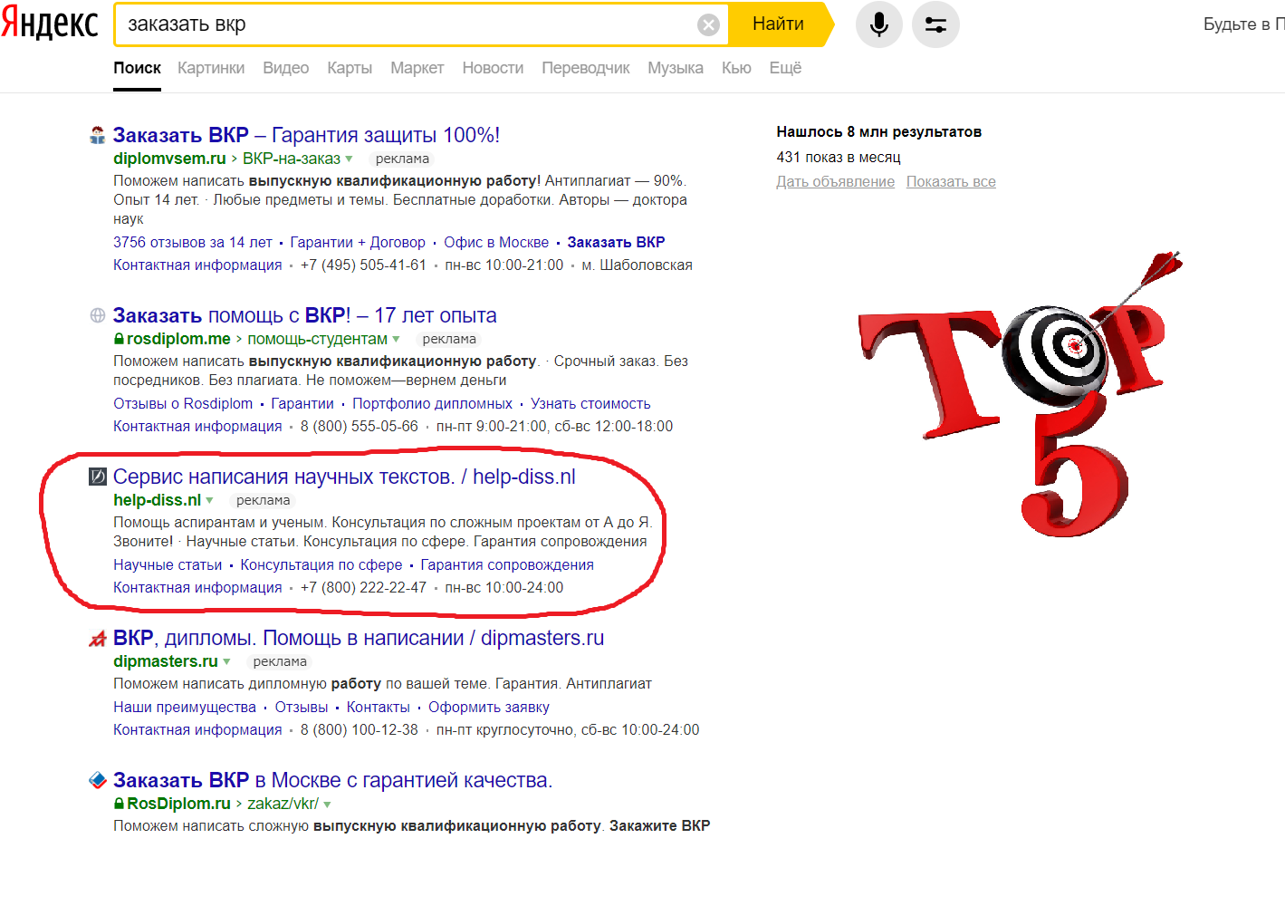This screenshot has height=906, width=1285.
Task: Click the rosdiplom.me green URL
Action: pyautogui.click(x=178, y=339)
